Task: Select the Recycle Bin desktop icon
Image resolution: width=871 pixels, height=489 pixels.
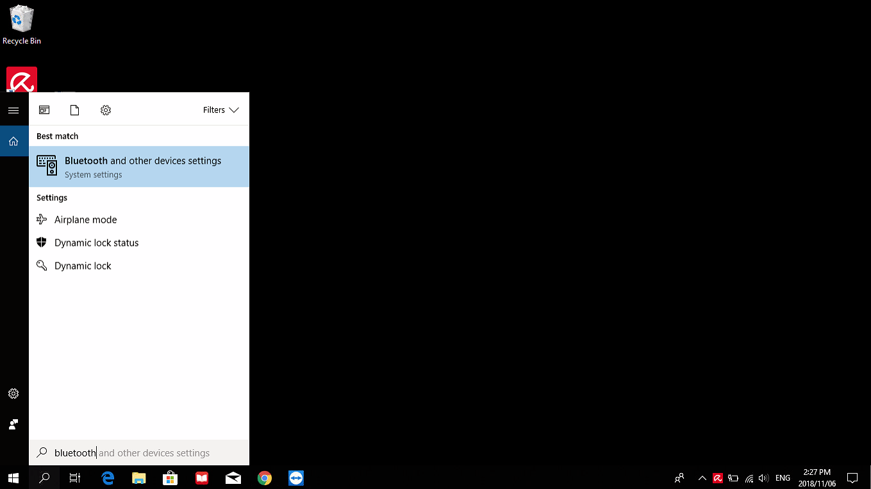Action: click(22, 25)
